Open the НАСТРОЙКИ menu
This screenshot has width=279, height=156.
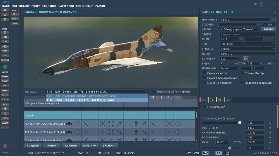pyautogui.click(x=66, y=6)
